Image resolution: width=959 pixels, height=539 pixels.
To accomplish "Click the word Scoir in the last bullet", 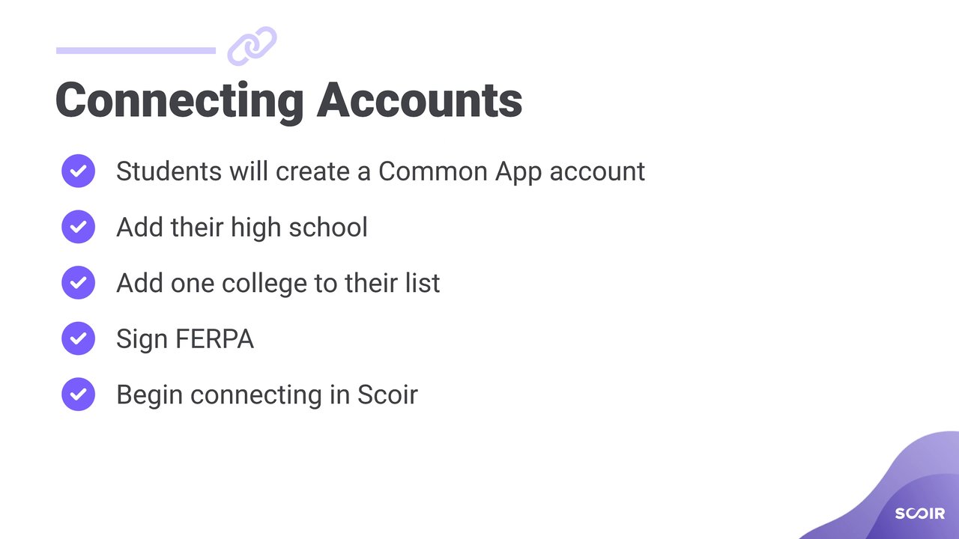I will (x=387, y=395).
